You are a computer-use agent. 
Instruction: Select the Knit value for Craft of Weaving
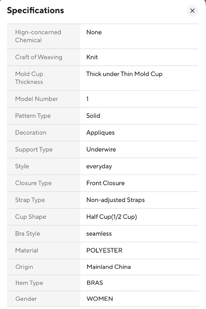coord(92,57)
